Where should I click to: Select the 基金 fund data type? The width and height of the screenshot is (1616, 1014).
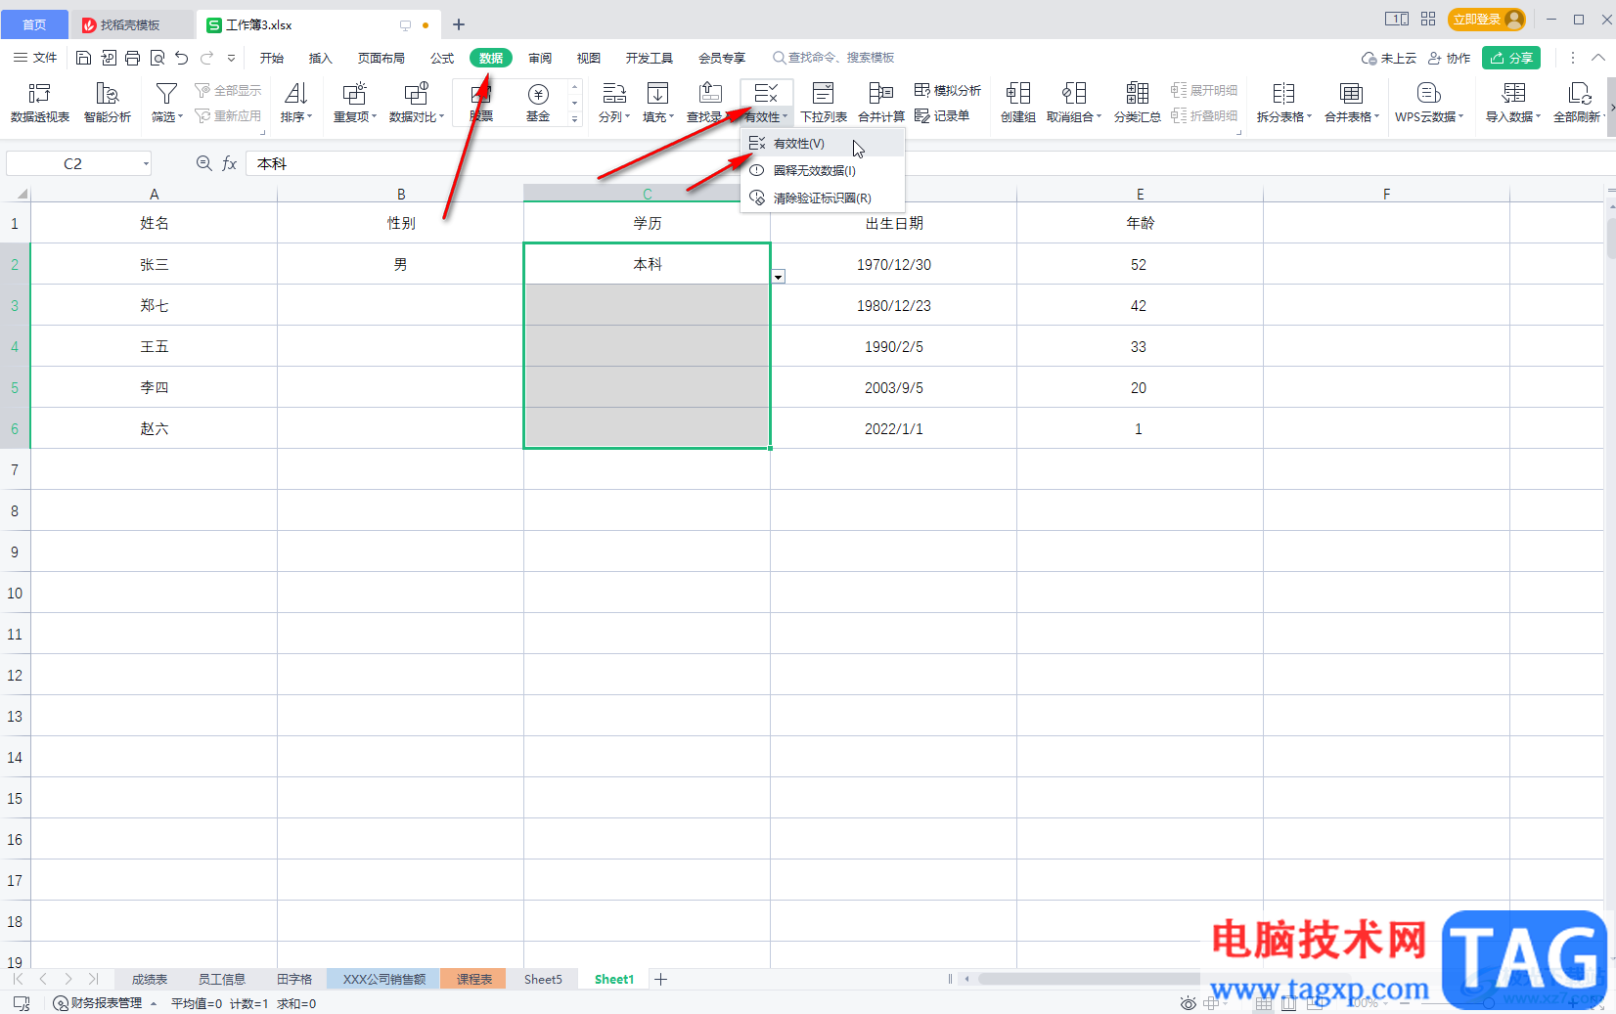[x=538, y=103]
